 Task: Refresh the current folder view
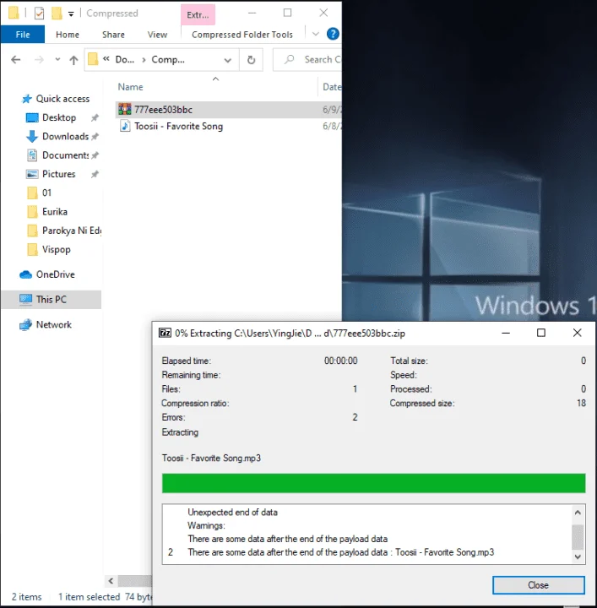click(251, 60)
